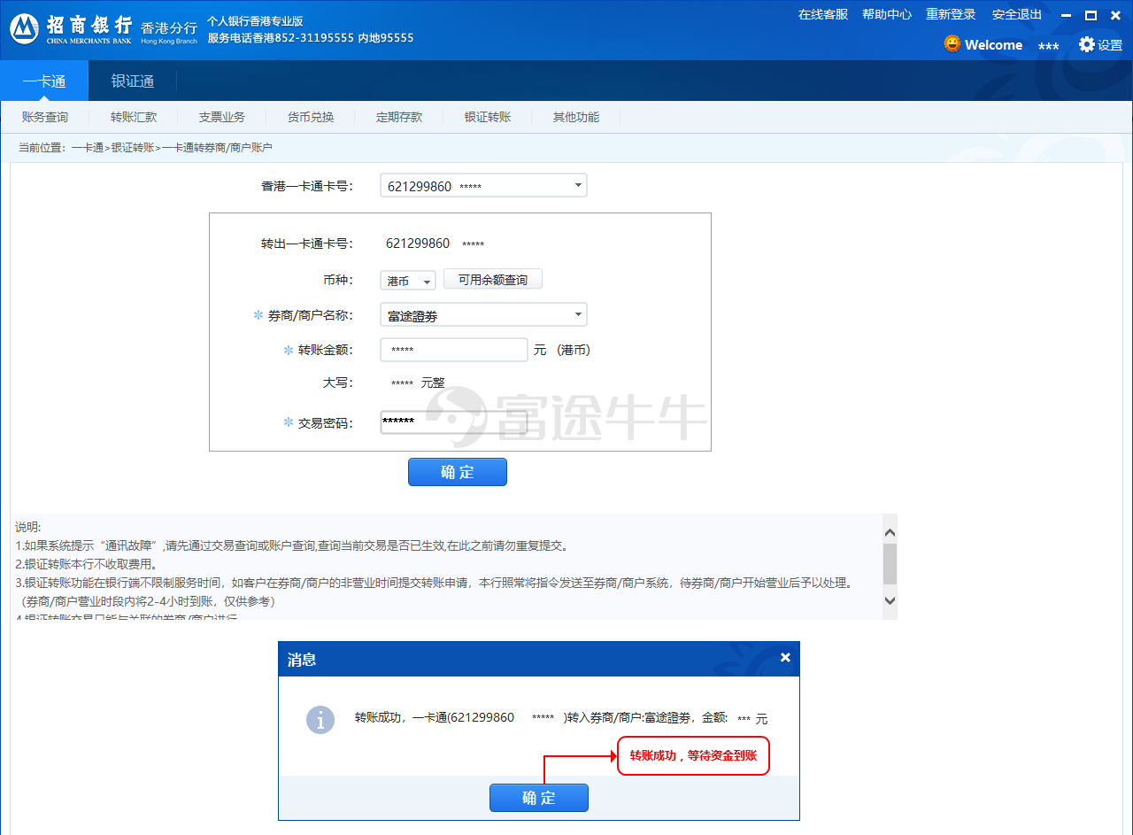The height and width of the screenshot is (835, 1133).
Task: Click the 确定 button below the form
Action: click(458, 472)
